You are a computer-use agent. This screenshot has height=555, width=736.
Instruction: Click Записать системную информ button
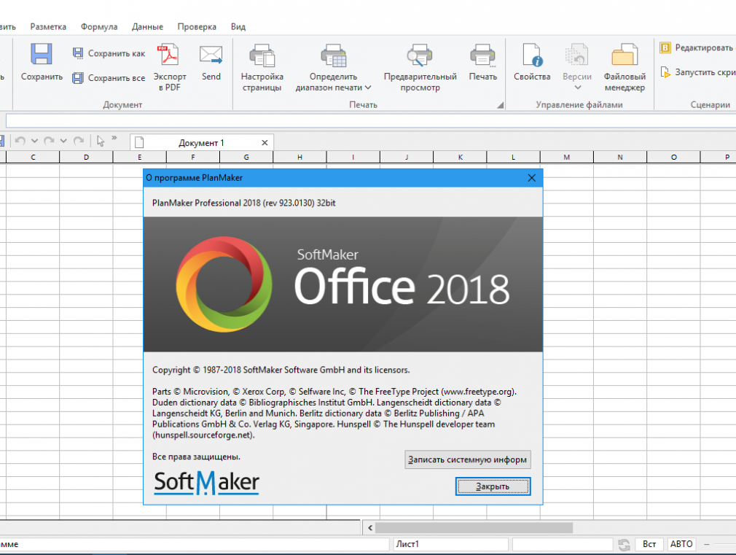point(468,459)
